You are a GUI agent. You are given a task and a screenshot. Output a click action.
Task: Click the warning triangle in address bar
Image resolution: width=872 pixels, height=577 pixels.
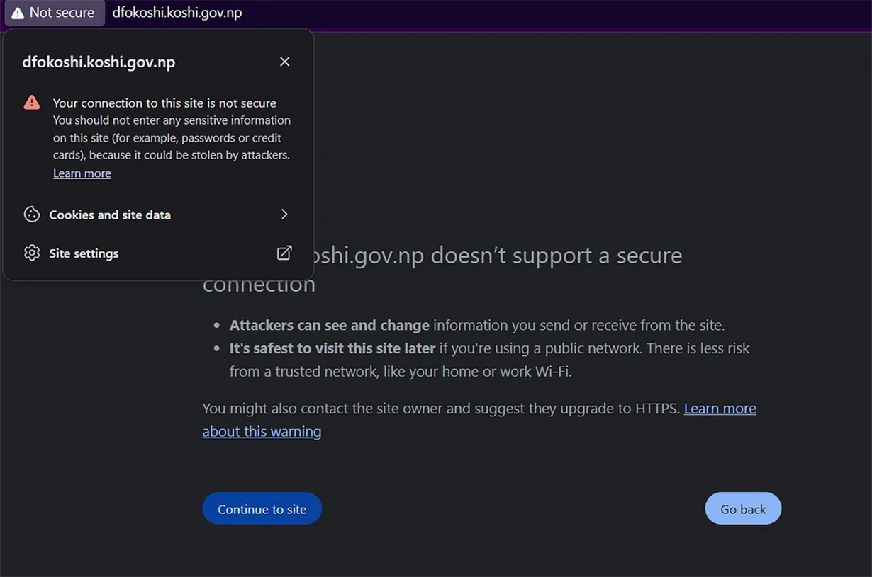[18, 13]
